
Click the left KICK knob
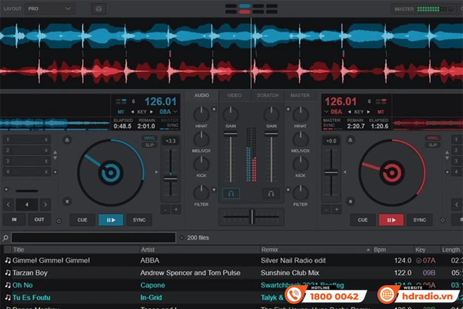pos(201,164)
